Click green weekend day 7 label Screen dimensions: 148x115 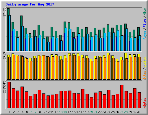coord(36,112)
